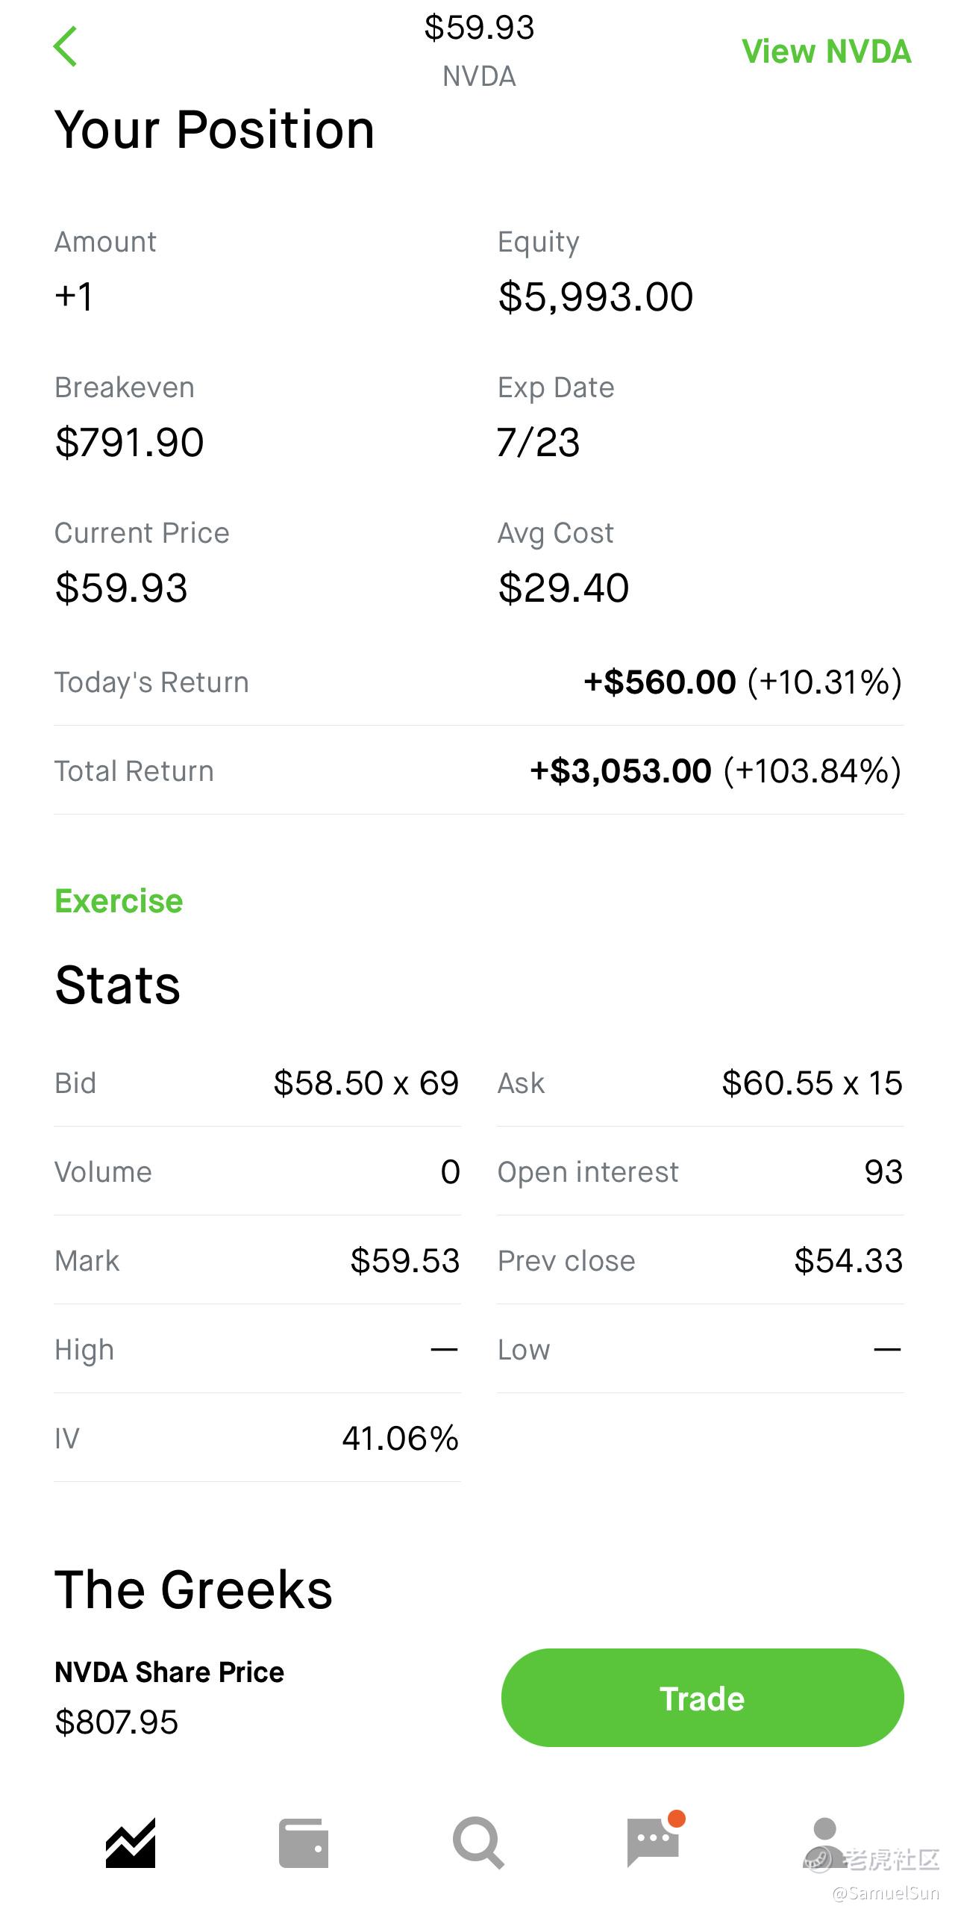
Task: Tap the green Trade button
Action: [x=702, y=1698]
